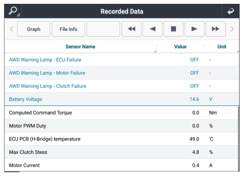This screenshot has height=176, width=244.
Task: Click the Value column header
Action: [180, 47]
